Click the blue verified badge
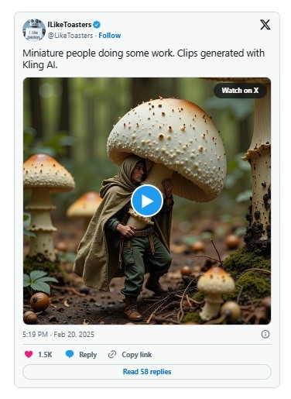The height and width of the screenshot is (399, 291). 97,25
